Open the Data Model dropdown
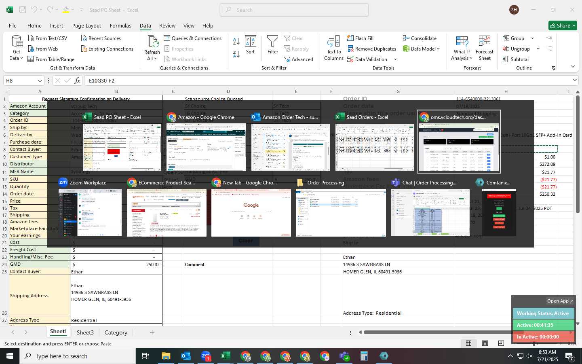The height and width of the screenshot is (364, 582). pos(421,49)
